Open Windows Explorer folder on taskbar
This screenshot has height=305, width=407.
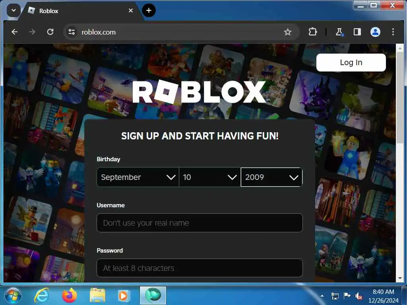pos(97,295)
